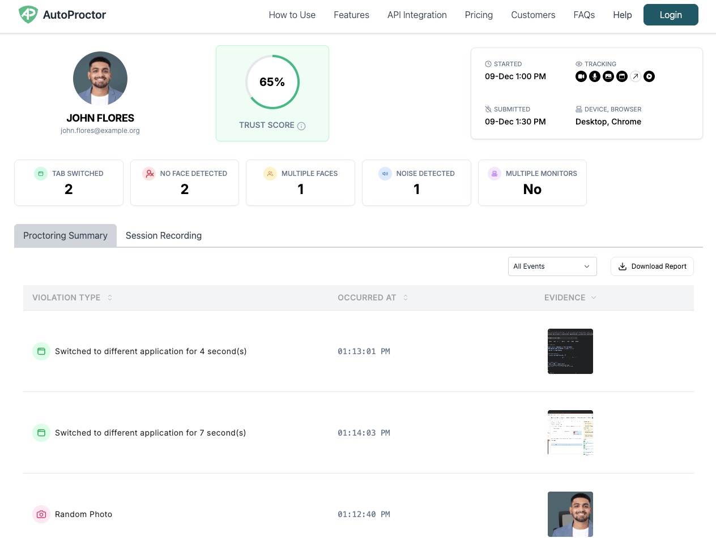Image resolution: width=716 pixels, height=538 pixels.
Task: Open dark code editor evidence thumbnail
Action: click(x=570, y=351)
